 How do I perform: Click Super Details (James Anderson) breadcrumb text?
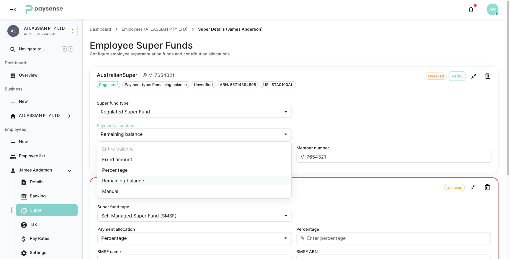tap(230, 29)
